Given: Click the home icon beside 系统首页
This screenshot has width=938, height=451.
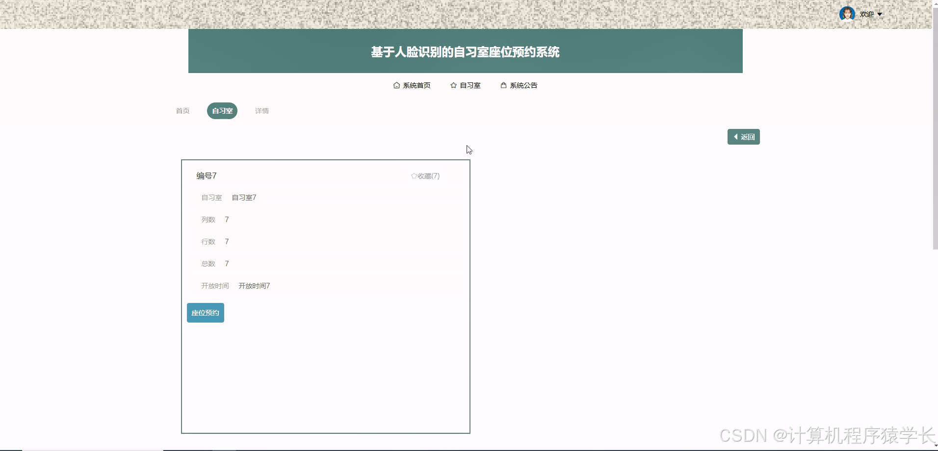Looking at the screenshot, I should tap(396, 85).
